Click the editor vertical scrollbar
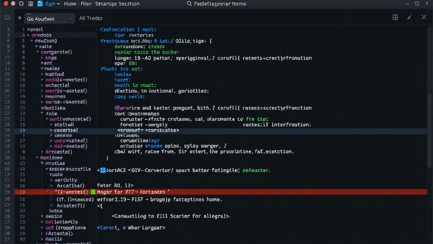The image size is (433, 244). point(430,130)
